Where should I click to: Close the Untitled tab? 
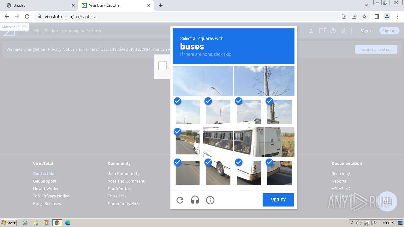[73, 5]
